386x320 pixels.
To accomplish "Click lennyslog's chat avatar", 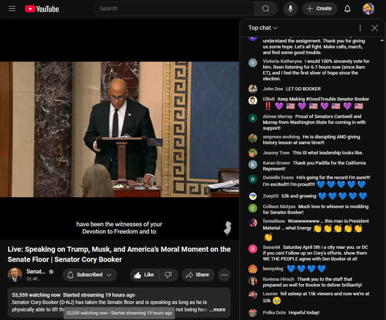I will coord(253,269).
